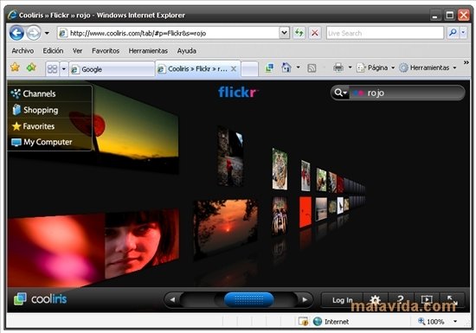Click the Live Search input box
476x333 pixels.
(x=385, y=33)
